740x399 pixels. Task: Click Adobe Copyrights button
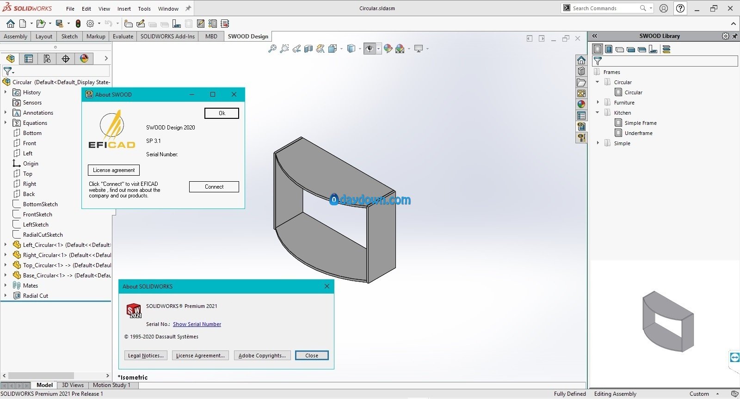pyautogui.click(x=262, y=356)
